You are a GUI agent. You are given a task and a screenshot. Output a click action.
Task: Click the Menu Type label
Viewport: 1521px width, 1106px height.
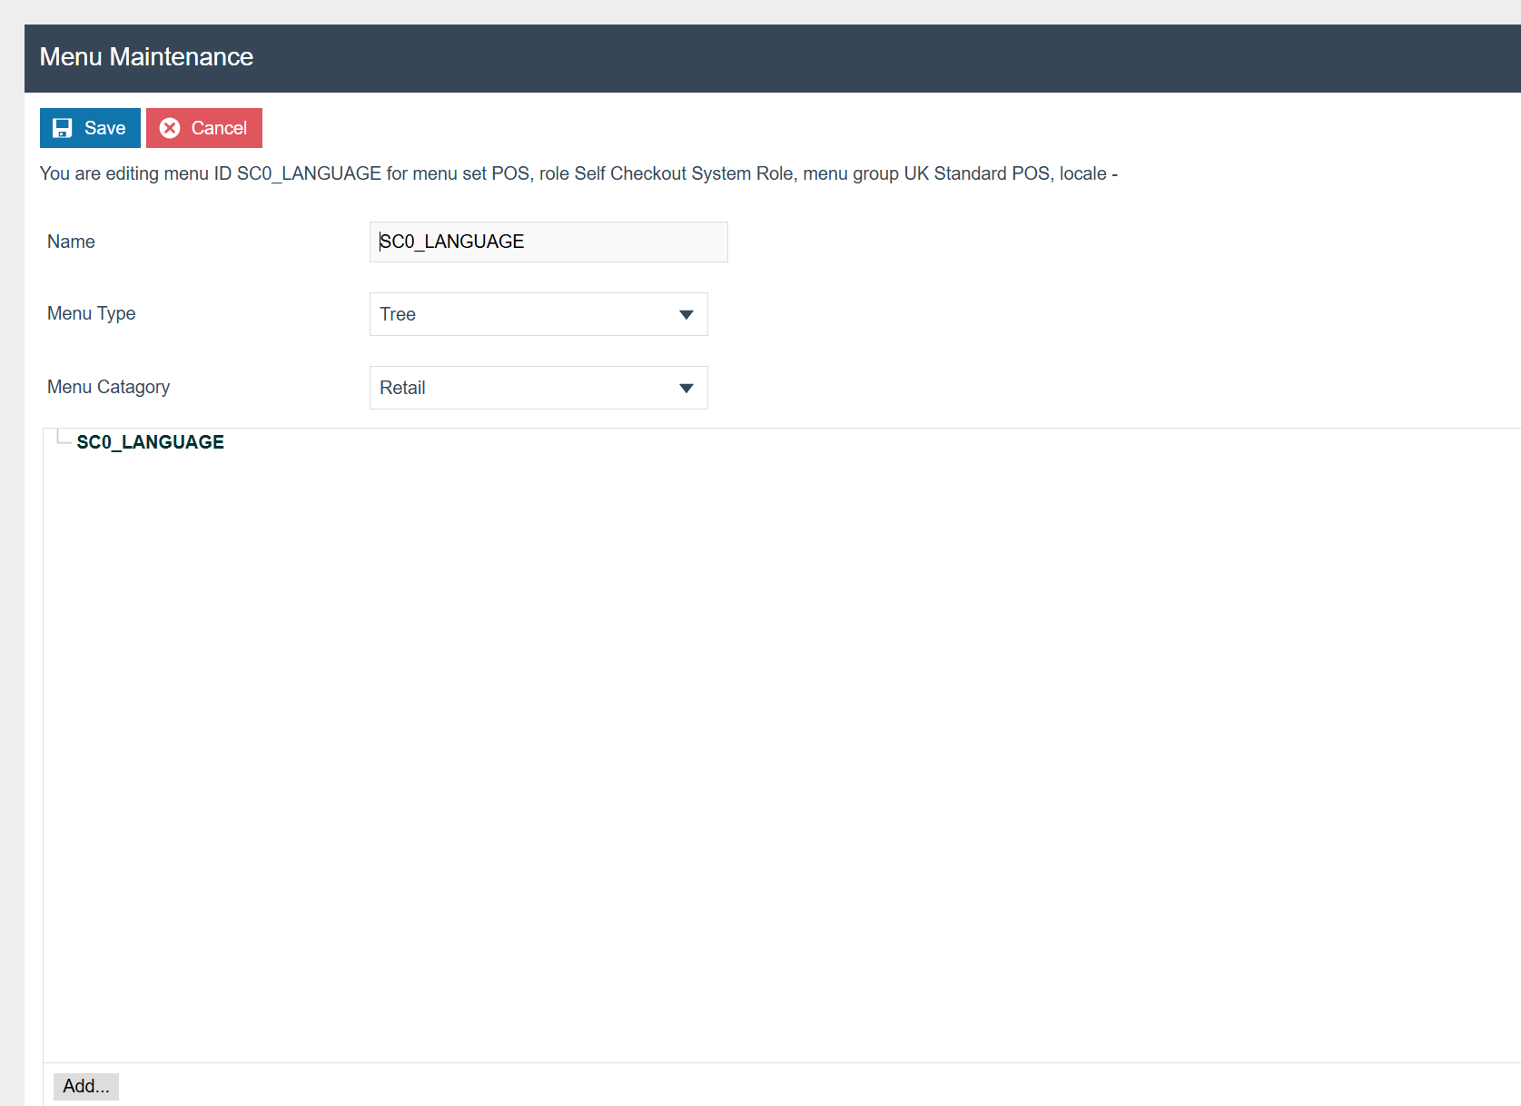pyautogui.click(x=91, y=313)
